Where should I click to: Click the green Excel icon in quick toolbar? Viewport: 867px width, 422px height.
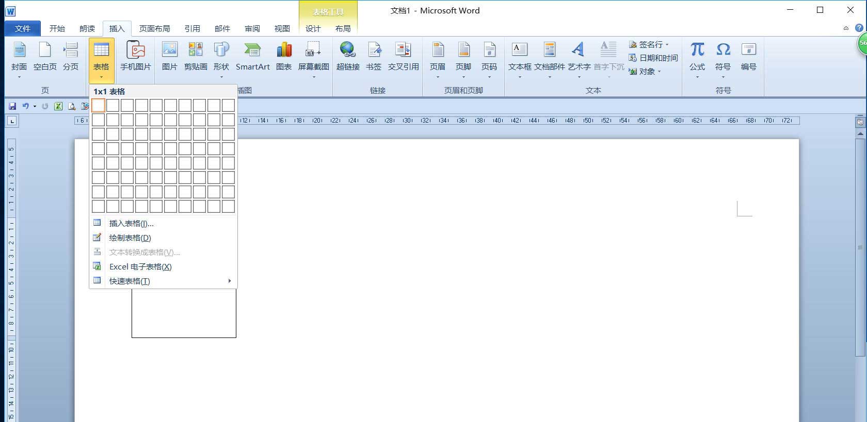pyautogui.click(x=58, y=106)
